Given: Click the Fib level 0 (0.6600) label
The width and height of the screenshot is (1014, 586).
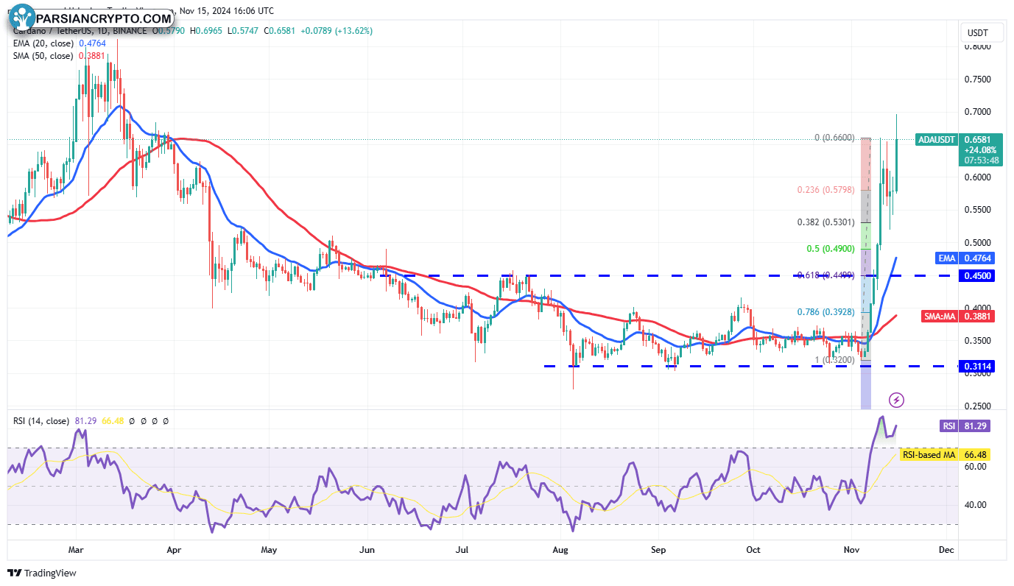Looking at the screenshot, I should click(834, 138).
